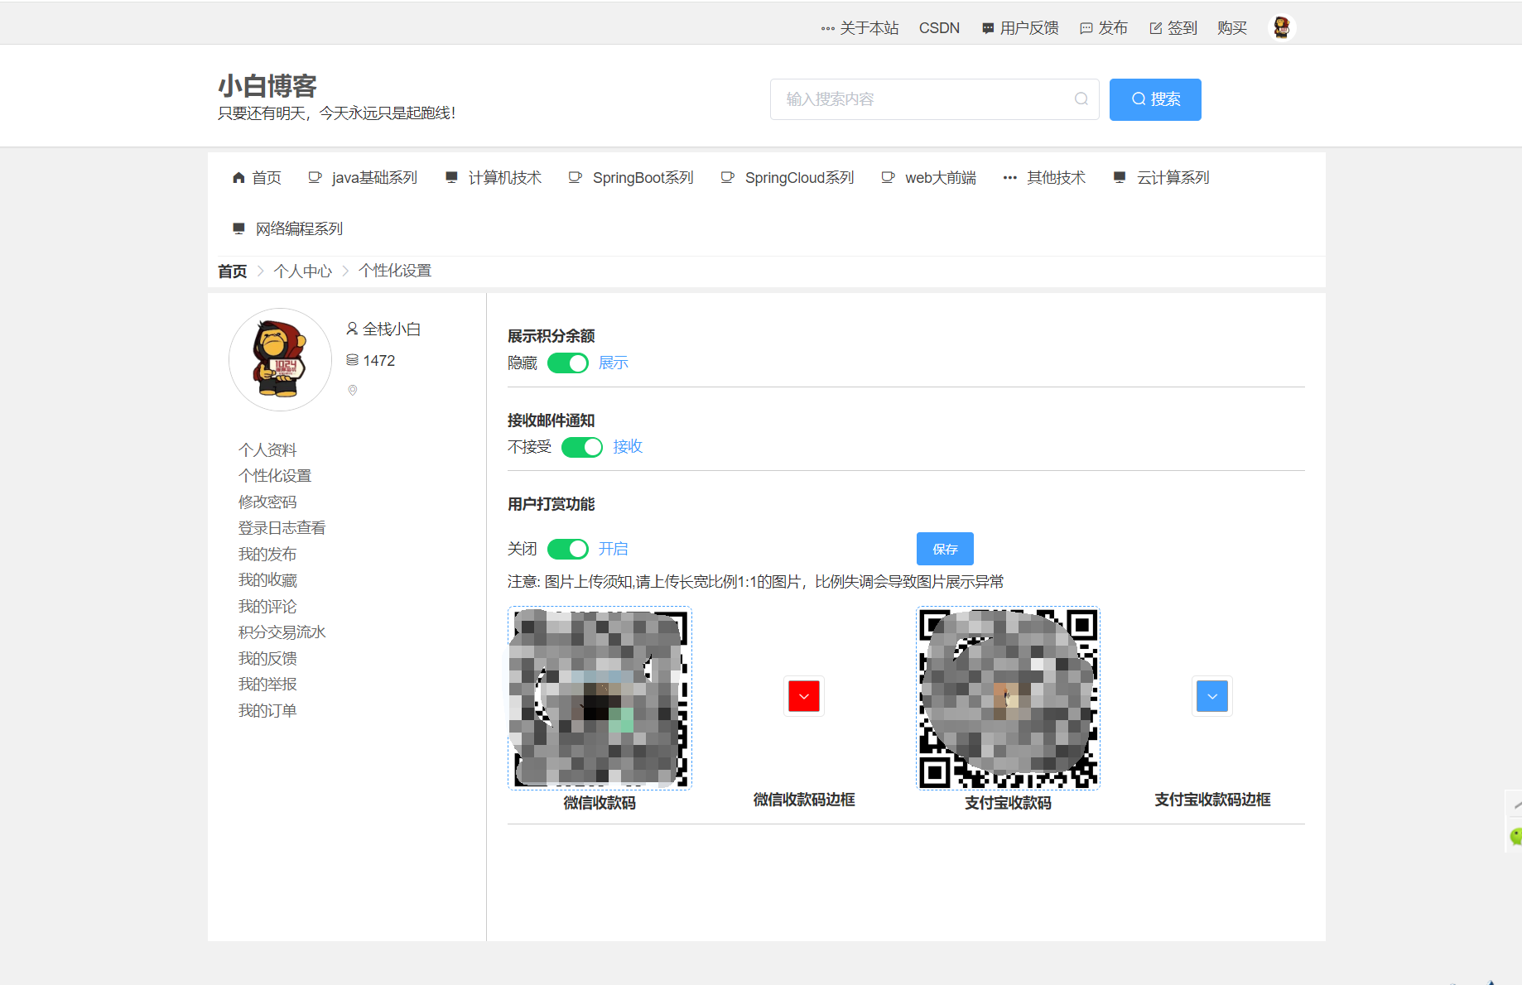Viewport: 1522px width, 985px height.
Task: Expand the 支付宝收款码边框 blue dropdown
Action: pos(1211,696)
